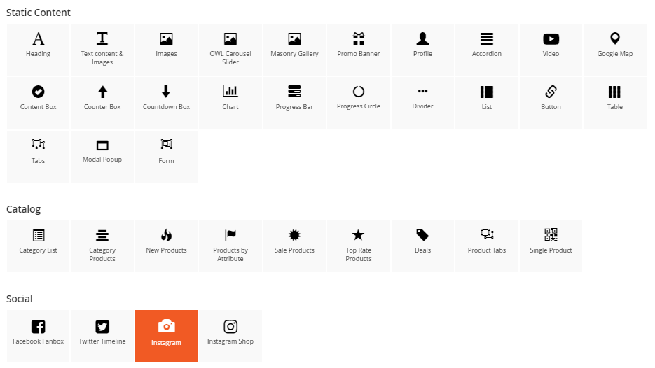Insert a Google Map element
Viewport: 655px width, 368px height.
[x=614, y=49]
